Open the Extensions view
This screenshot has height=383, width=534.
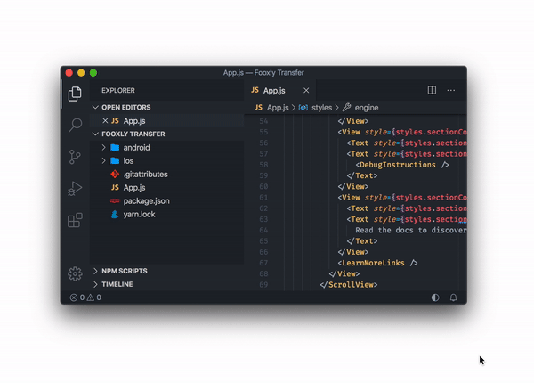point(75,220)
